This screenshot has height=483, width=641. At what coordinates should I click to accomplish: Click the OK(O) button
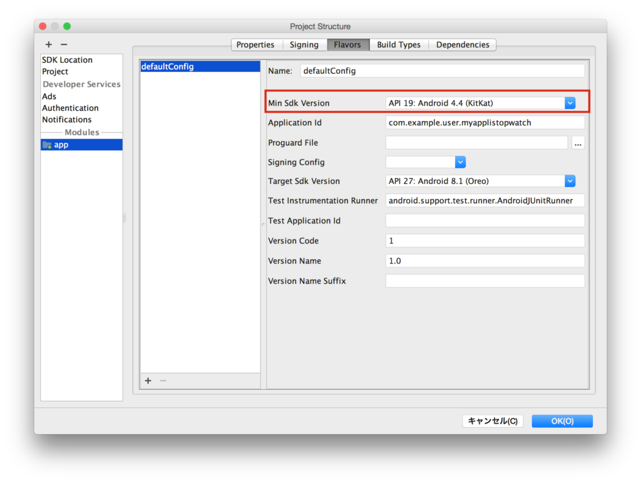(562, 421)
